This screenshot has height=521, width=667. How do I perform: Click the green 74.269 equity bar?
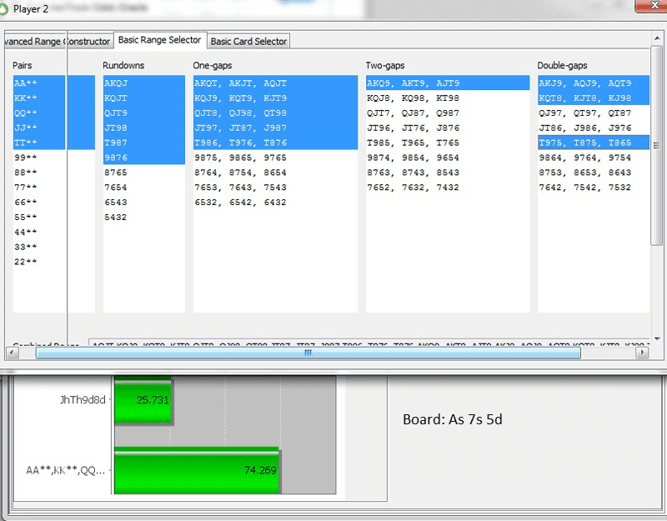click(196, 471)
